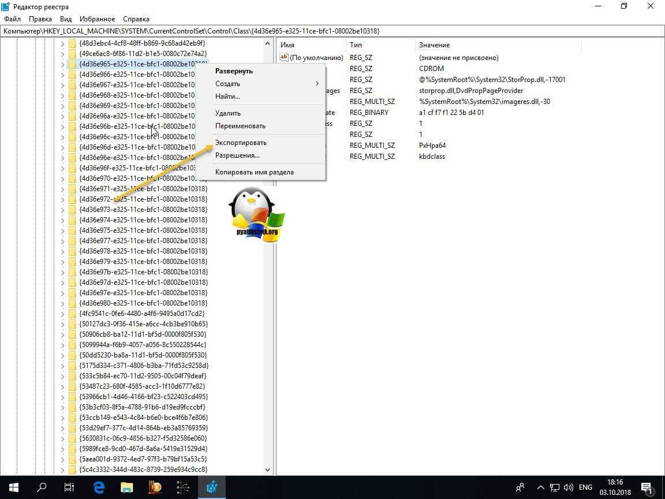
Task: Expand the {4fc9541c-0fe6-4480-a4f6-9495a0d17cd2} key
Action: tap(62, 314)
